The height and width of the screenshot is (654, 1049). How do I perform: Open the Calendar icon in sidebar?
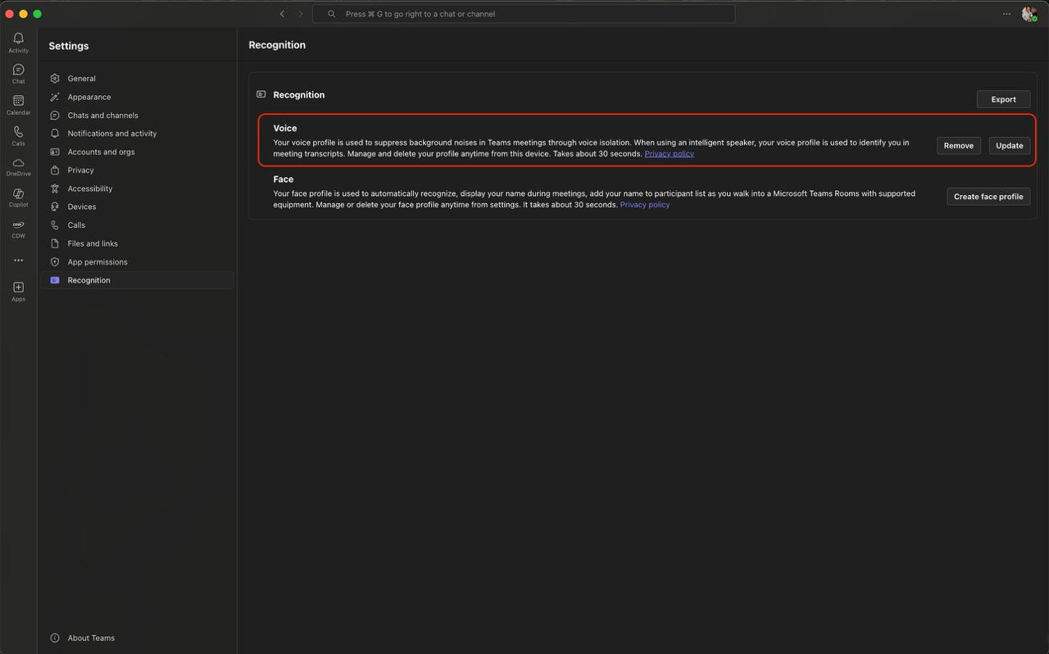18,102
